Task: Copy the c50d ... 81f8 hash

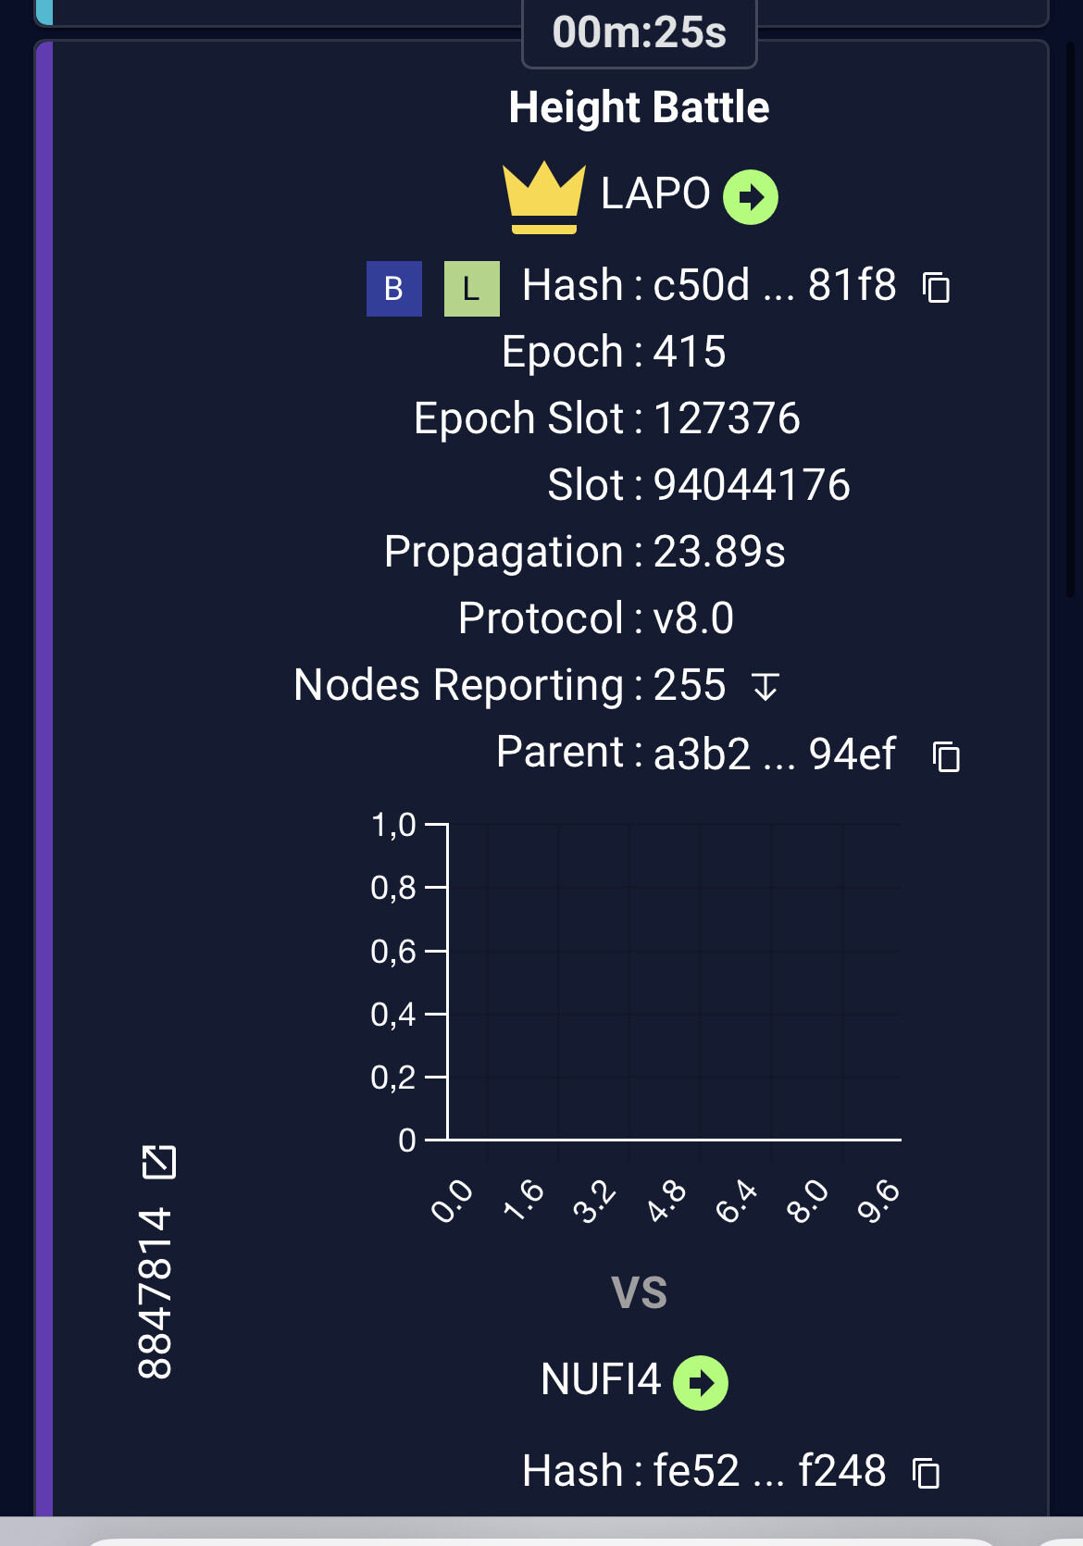Action: (936, 287)
